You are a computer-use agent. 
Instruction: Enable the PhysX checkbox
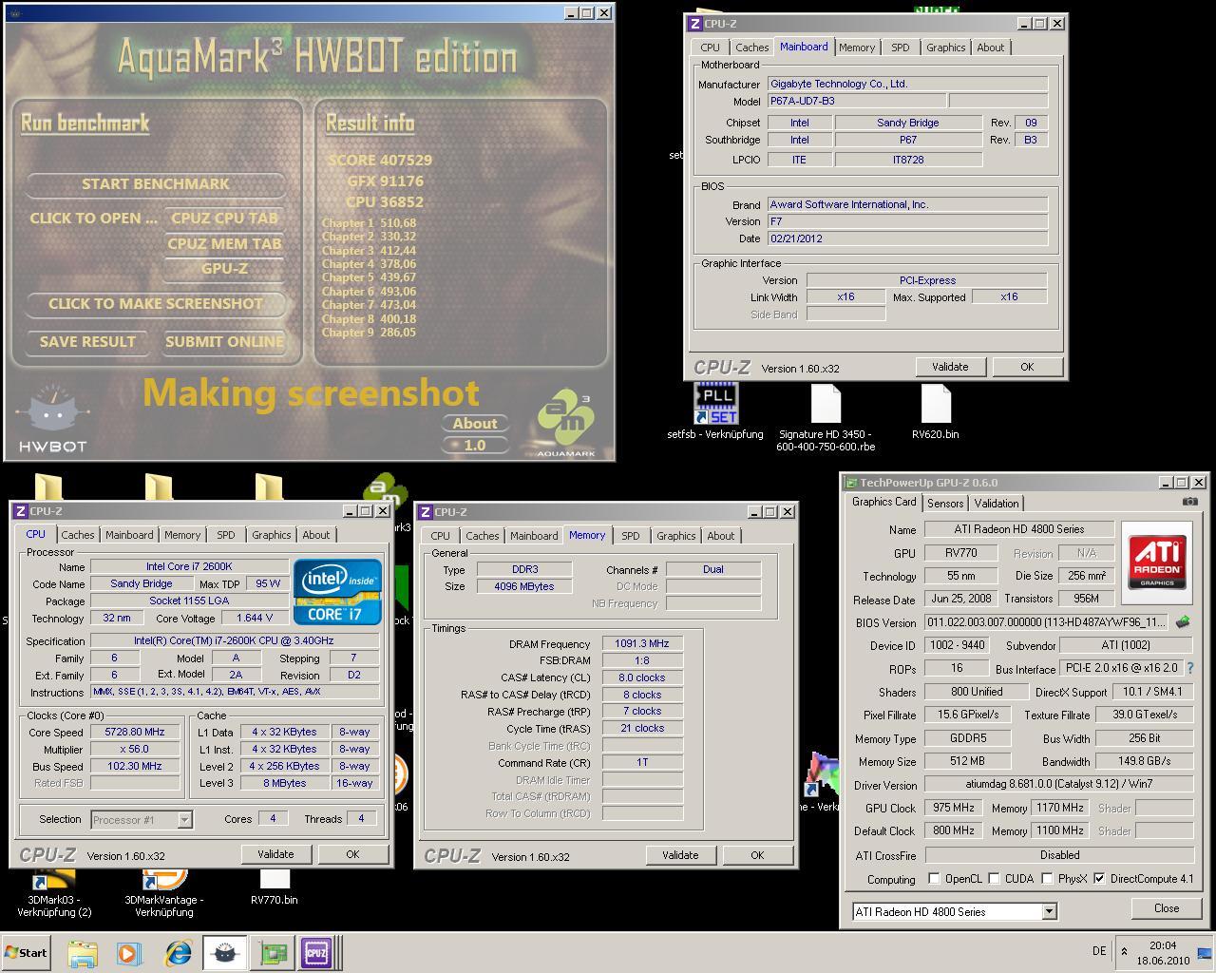point(1047,879)
